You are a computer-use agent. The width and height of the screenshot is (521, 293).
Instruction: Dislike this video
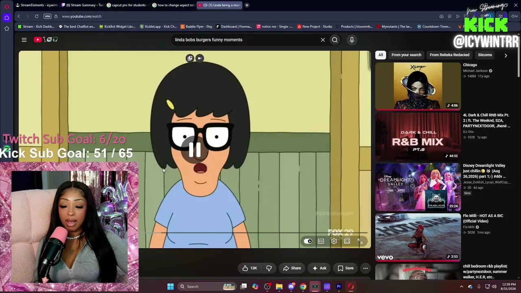[x=269, y=268]
